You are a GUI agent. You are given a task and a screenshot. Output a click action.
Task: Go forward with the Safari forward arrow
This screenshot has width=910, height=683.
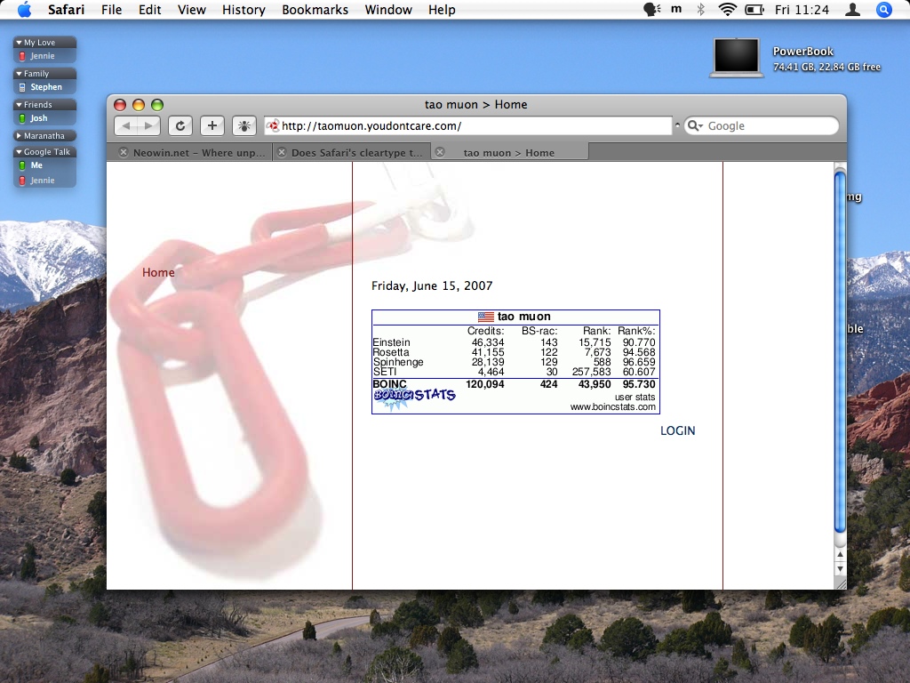[148, 125]
